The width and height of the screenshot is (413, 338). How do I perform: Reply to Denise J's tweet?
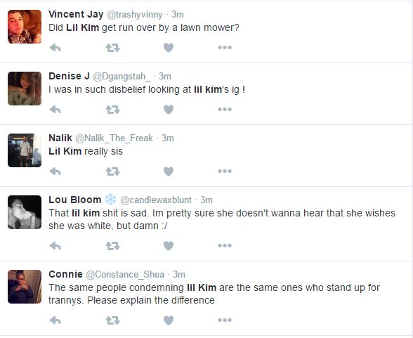click(x=55, y=110)
